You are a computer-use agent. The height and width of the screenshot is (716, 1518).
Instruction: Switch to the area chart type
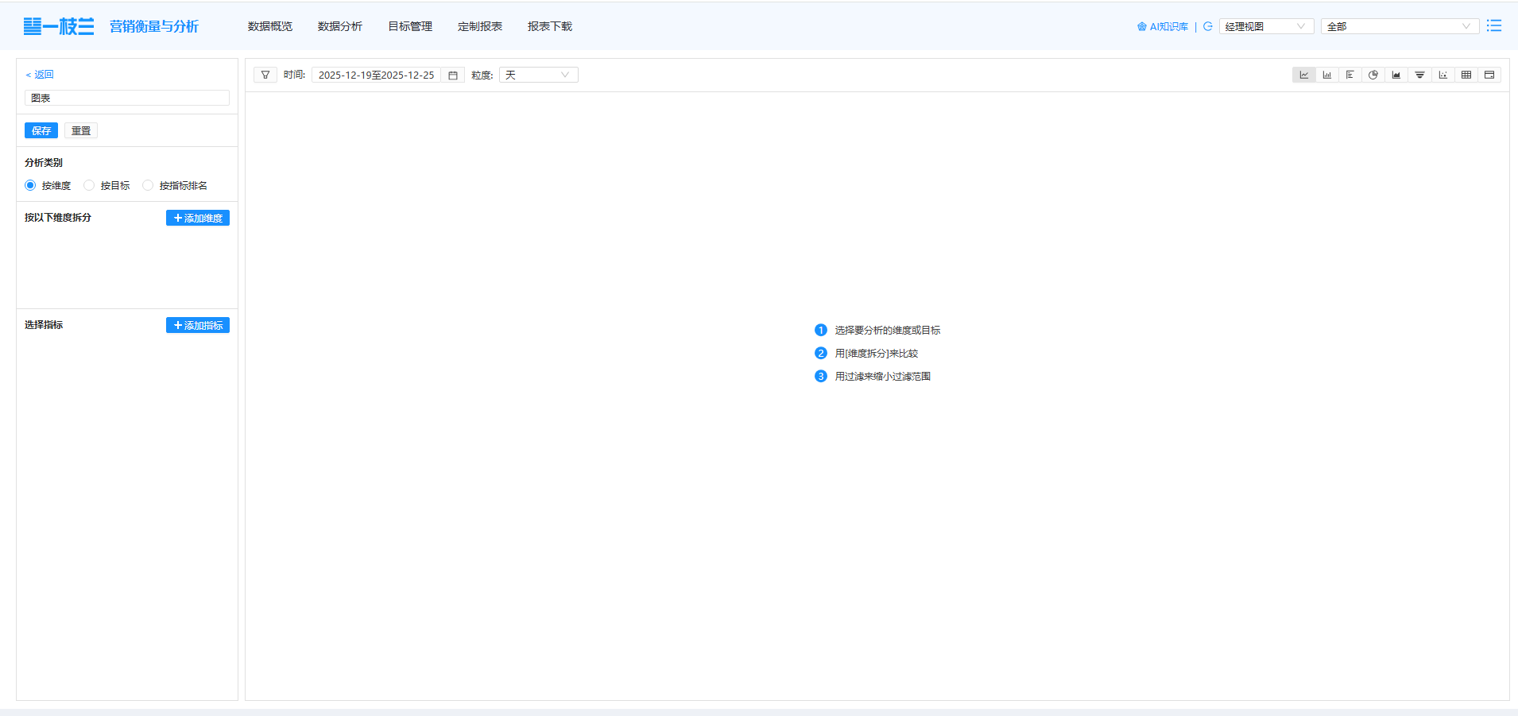pyautogui.click(x=1396, y=75)
